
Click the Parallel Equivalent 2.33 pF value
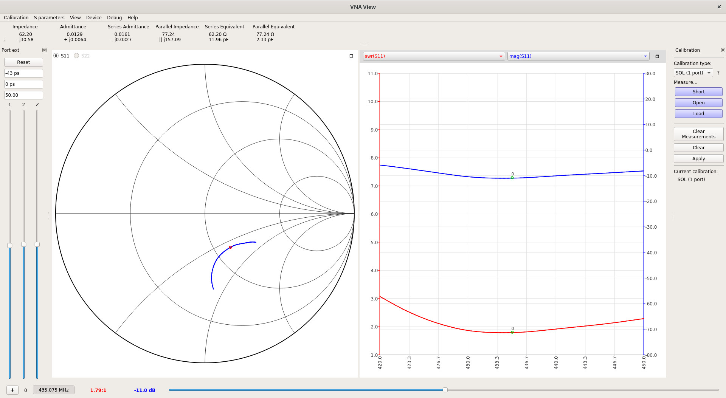[265, 40]
